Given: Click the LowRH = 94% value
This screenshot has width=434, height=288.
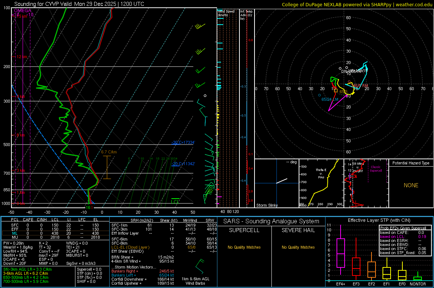Looking at the screenshot, I should click(x=15, y=252).
